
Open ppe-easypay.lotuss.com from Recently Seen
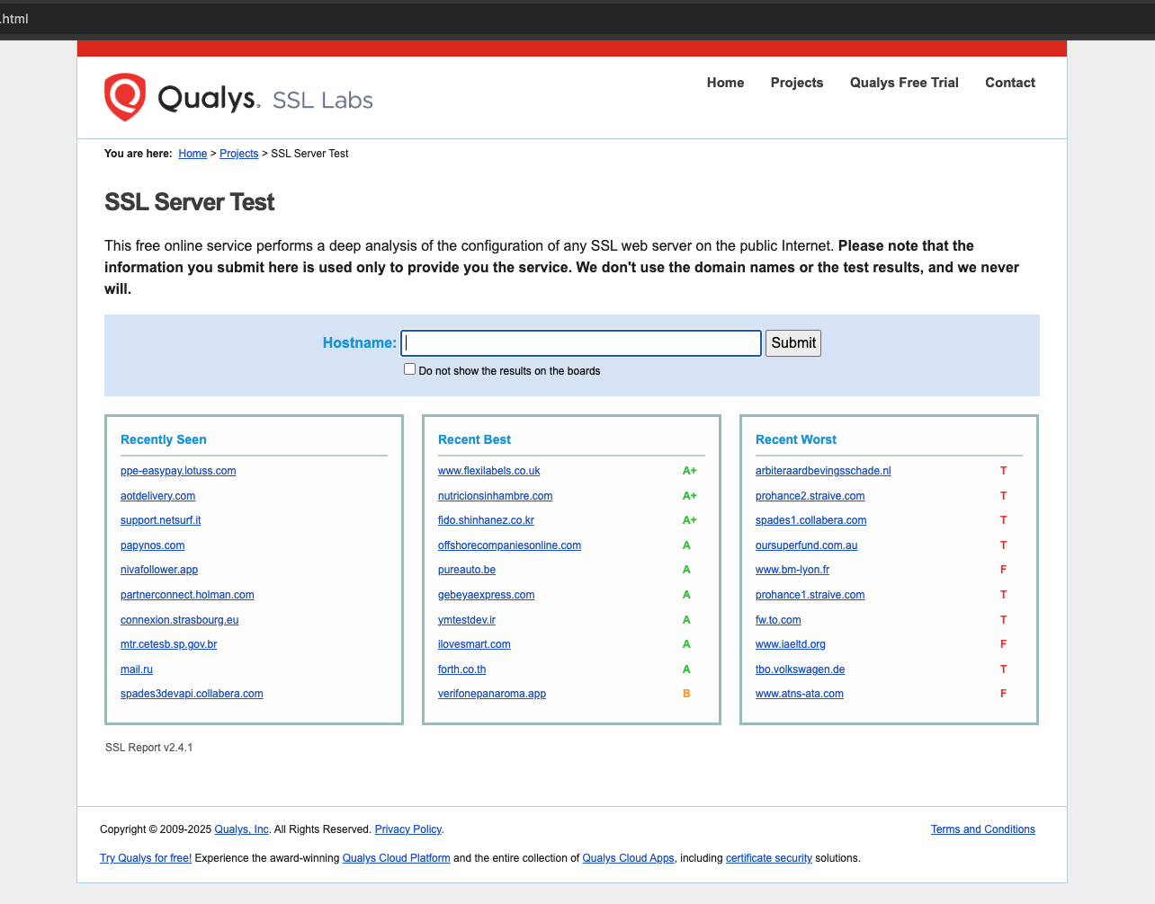click(x=178, y=471)
